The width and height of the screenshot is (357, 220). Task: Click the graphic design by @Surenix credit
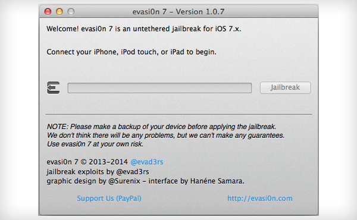click(93, 181)
